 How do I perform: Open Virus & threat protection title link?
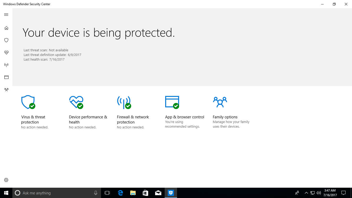(x=33, y=120)
